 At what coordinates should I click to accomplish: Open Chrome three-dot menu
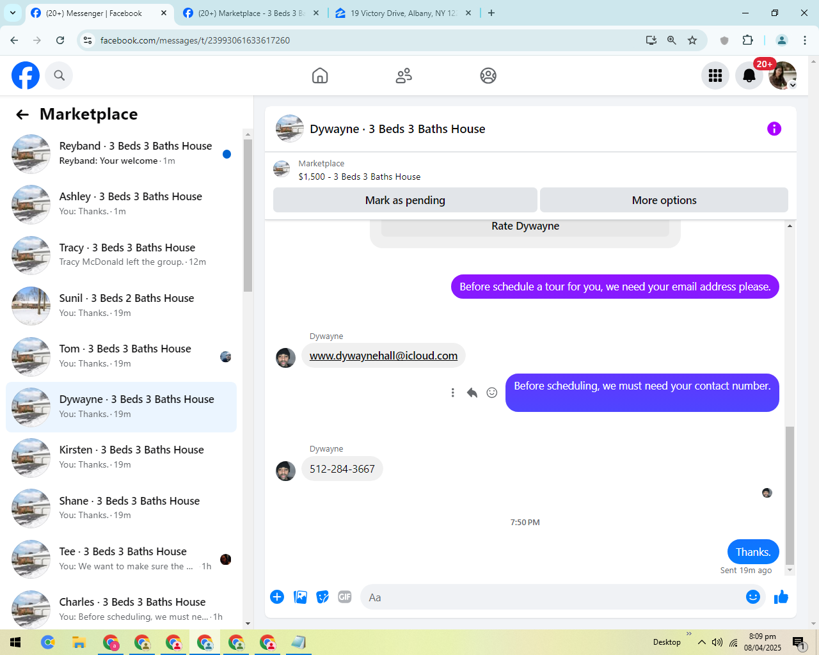pyautogui.click(x=805, y=40)
